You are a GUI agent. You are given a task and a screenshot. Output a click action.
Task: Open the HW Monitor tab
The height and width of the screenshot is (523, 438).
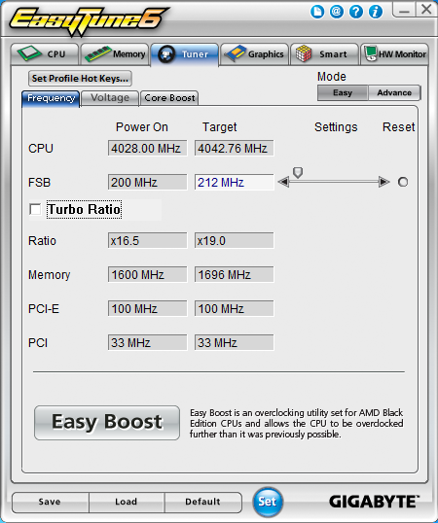394,54
